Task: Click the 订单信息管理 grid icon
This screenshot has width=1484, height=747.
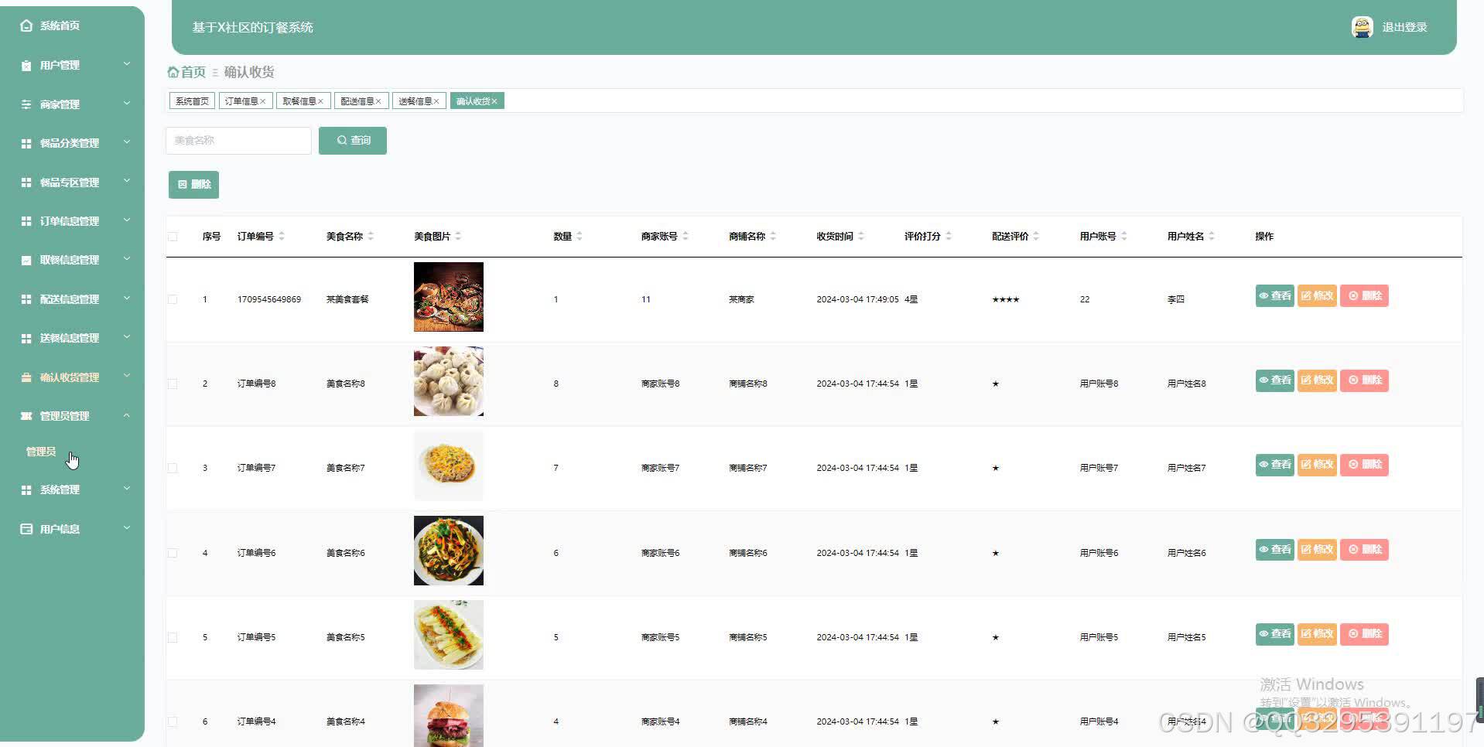Action: pos(26,221)
